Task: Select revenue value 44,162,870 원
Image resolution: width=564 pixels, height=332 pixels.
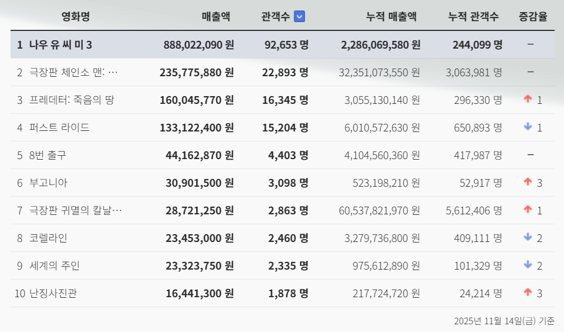Action: tap(199, 155)
